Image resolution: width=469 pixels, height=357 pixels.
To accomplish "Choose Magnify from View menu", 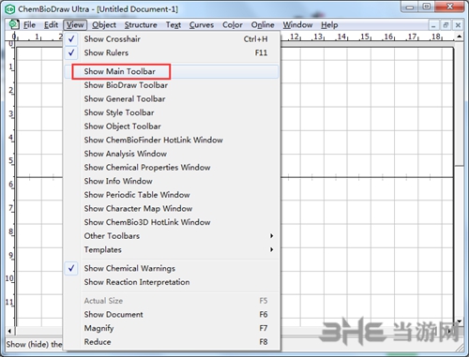I will 172,328.
